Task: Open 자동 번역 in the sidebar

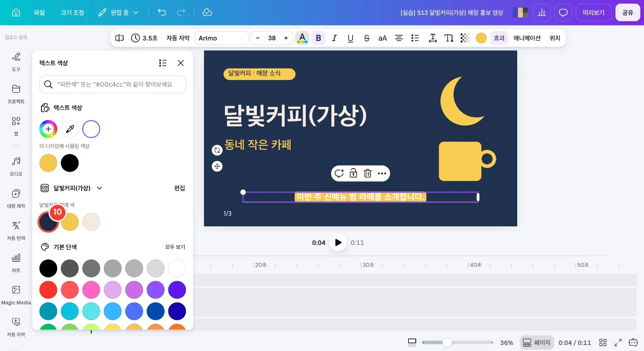Action: (16, 230)
